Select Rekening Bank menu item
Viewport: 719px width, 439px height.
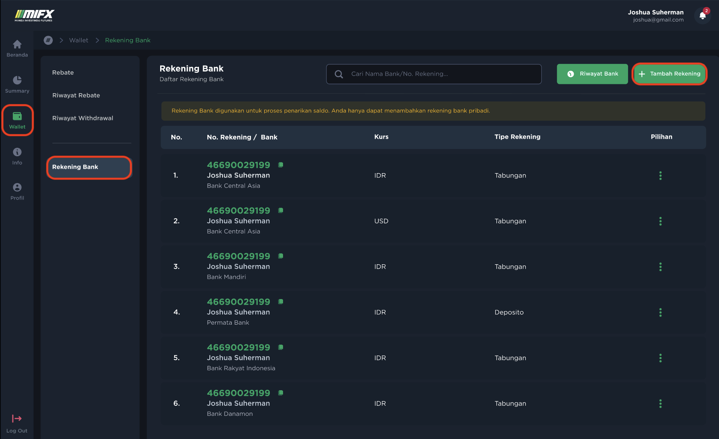tap(89, 167)
